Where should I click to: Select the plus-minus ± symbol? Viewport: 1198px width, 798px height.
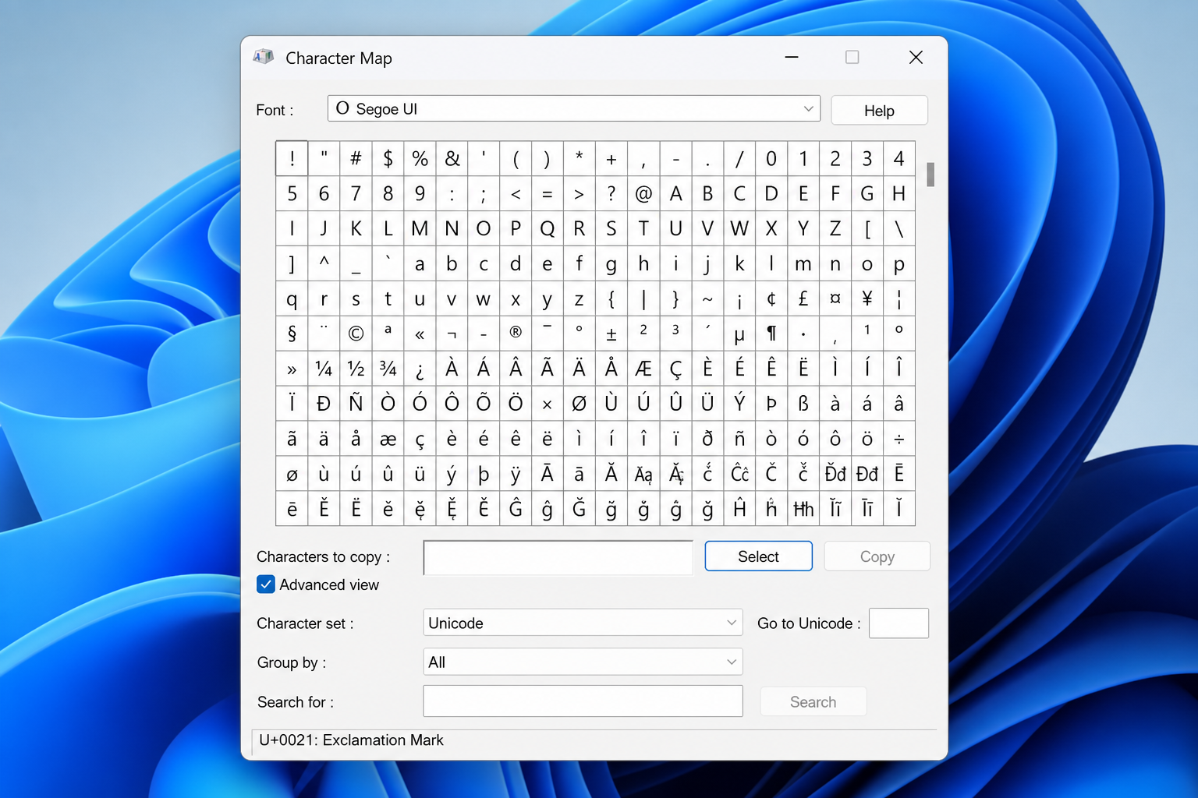(611, 334)
